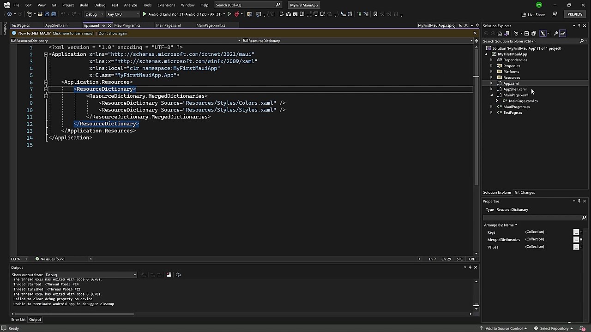The image size is (591, 332).
Task: Toggle Sync with Active Document in Solution Explorer
Action: click(x=543, y=34)
